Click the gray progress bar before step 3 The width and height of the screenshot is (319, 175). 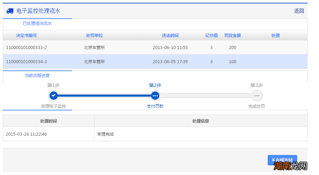coord(206,95)
